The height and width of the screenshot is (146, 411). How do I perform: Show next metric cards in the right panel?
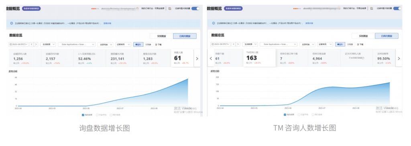tap(399, 58)
